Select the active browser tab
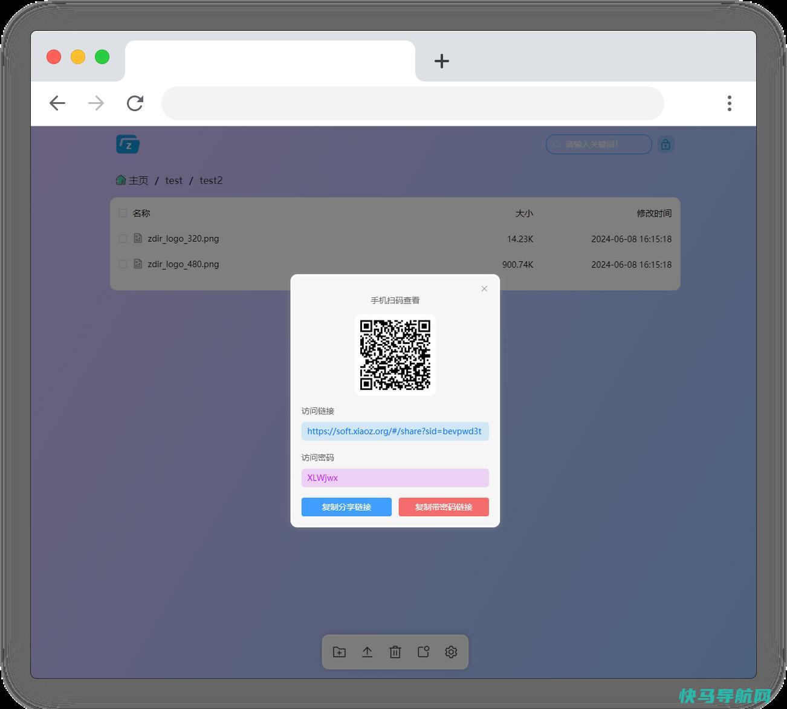 [x=270, y=60]
